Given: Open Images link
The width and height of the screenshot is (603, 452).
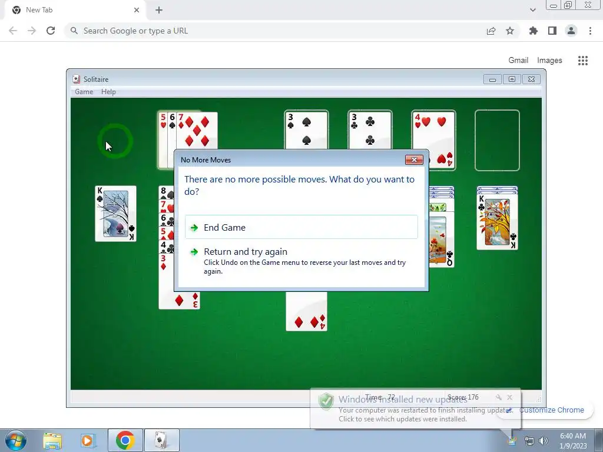Looking at the screenshot, I should coord(549,61).
